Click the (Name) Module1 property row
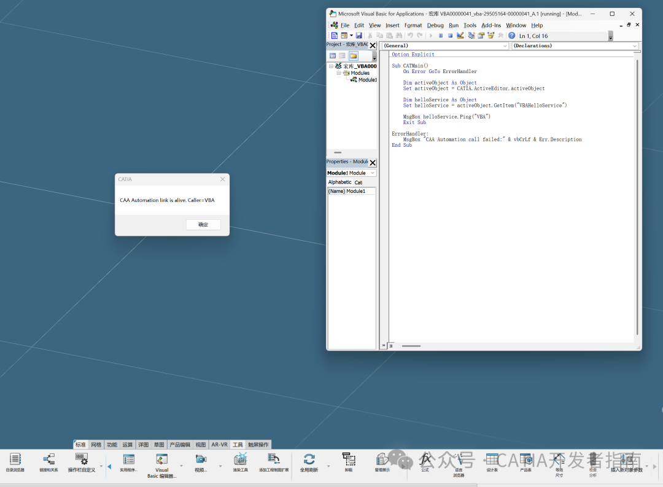The image size is (663, 487). [x=352, y=191]
